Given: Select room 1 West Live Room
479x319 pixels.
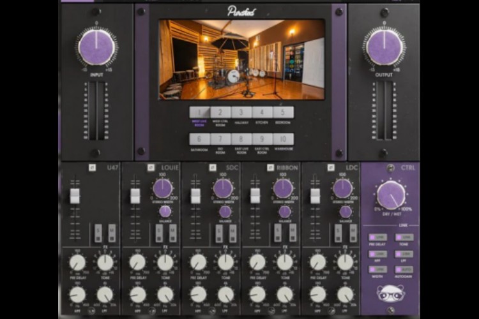Looking at the screenshot, I should point(199,112).
